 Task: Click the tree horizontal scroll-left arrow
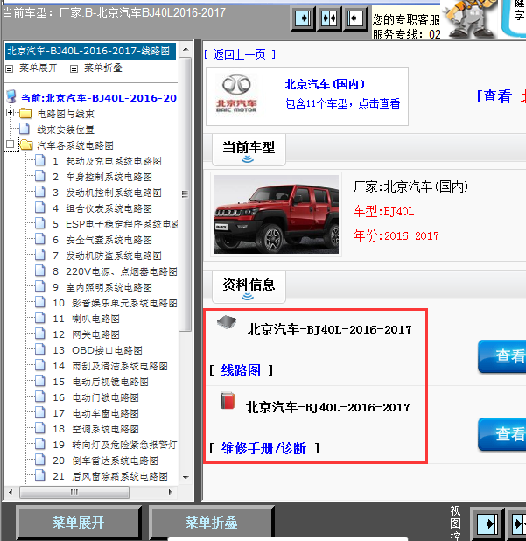point(11,492)
